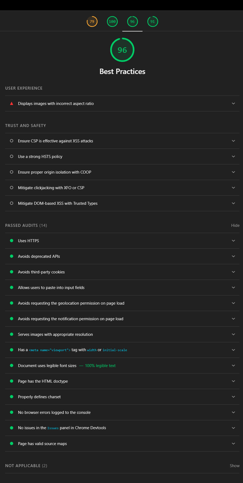This screenshot has width=243, height=483.
Task: Hide the Passed Audits list
Action: 235,225
